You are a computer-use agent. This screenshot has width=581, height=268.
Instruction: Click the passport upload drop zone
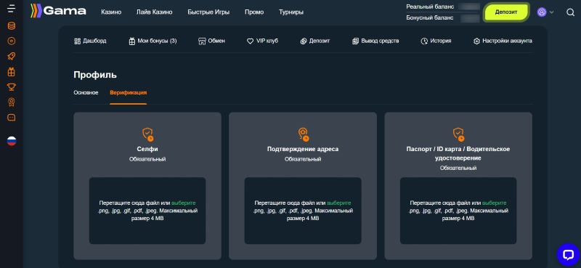pyautogui.click(x=458, y=211)
